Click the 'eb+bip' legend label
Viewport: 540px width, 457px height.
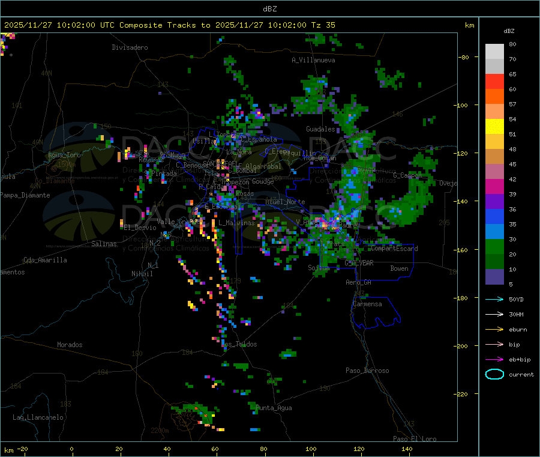(x=520, y=360)
